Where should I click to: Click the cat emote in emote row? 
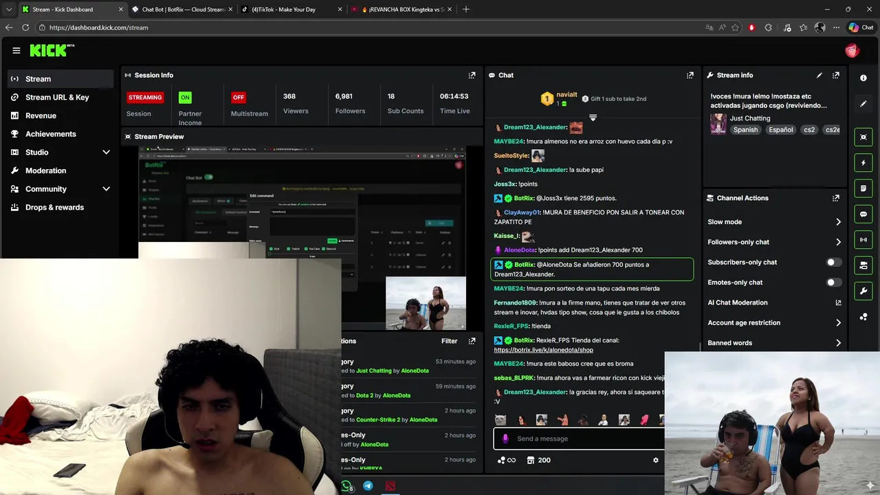(x=500, y=420)
